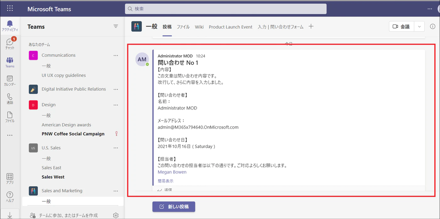Open more options for Communications team

coord(116,55)
